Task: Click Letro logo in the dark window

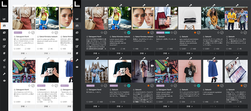Action: (x=77, y=4)
